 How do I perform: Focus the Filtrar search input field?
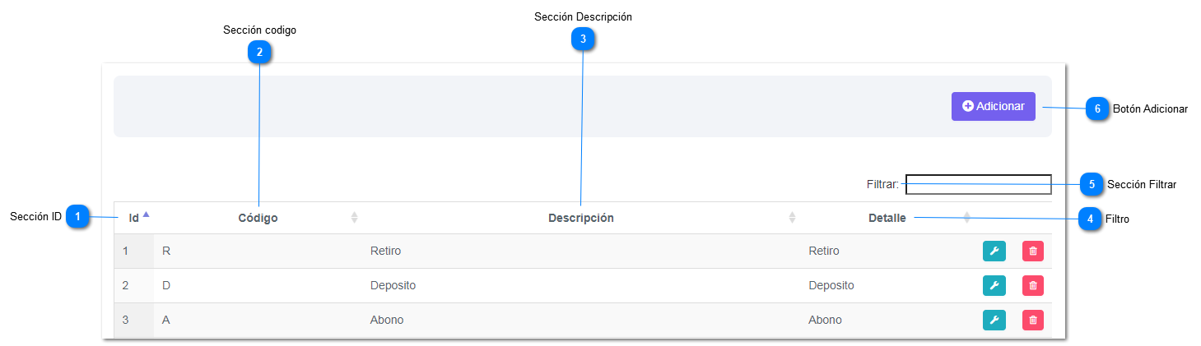979,184
